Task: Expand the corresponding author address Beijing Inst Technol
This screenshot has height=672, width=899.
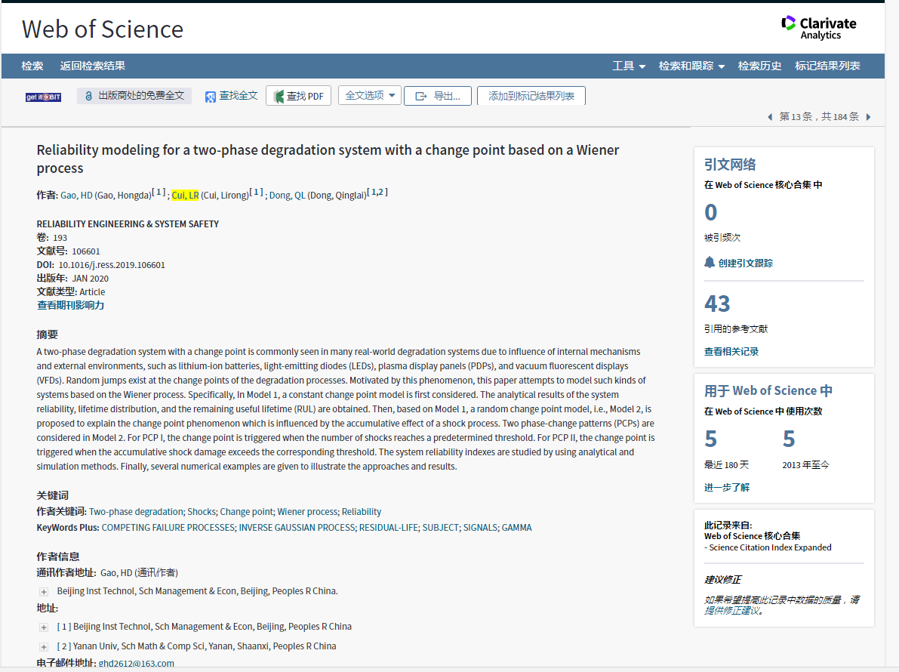Action: 44,592
